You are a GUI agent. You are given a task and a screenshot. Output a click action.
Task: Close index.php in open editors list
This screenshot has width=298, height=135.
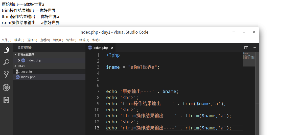[x=19, y=60]
